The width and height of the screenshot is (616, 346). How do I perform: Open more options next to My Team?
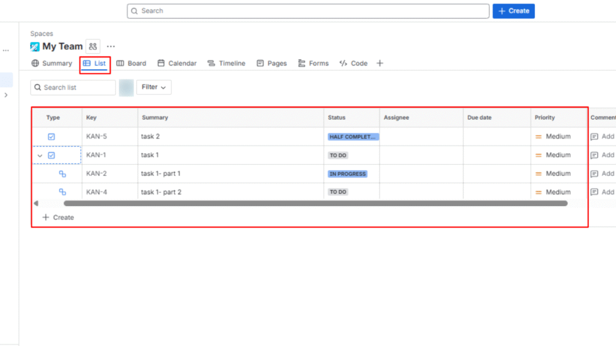click(111, 46)
